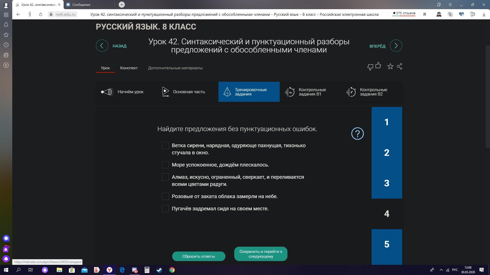
Task: Open the question mark help icon
Action: pos(357,133)
